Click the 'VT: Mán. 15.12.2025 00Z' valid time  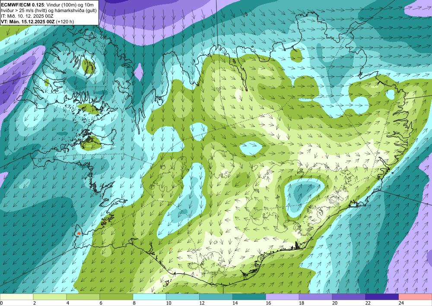pos(28,22)
